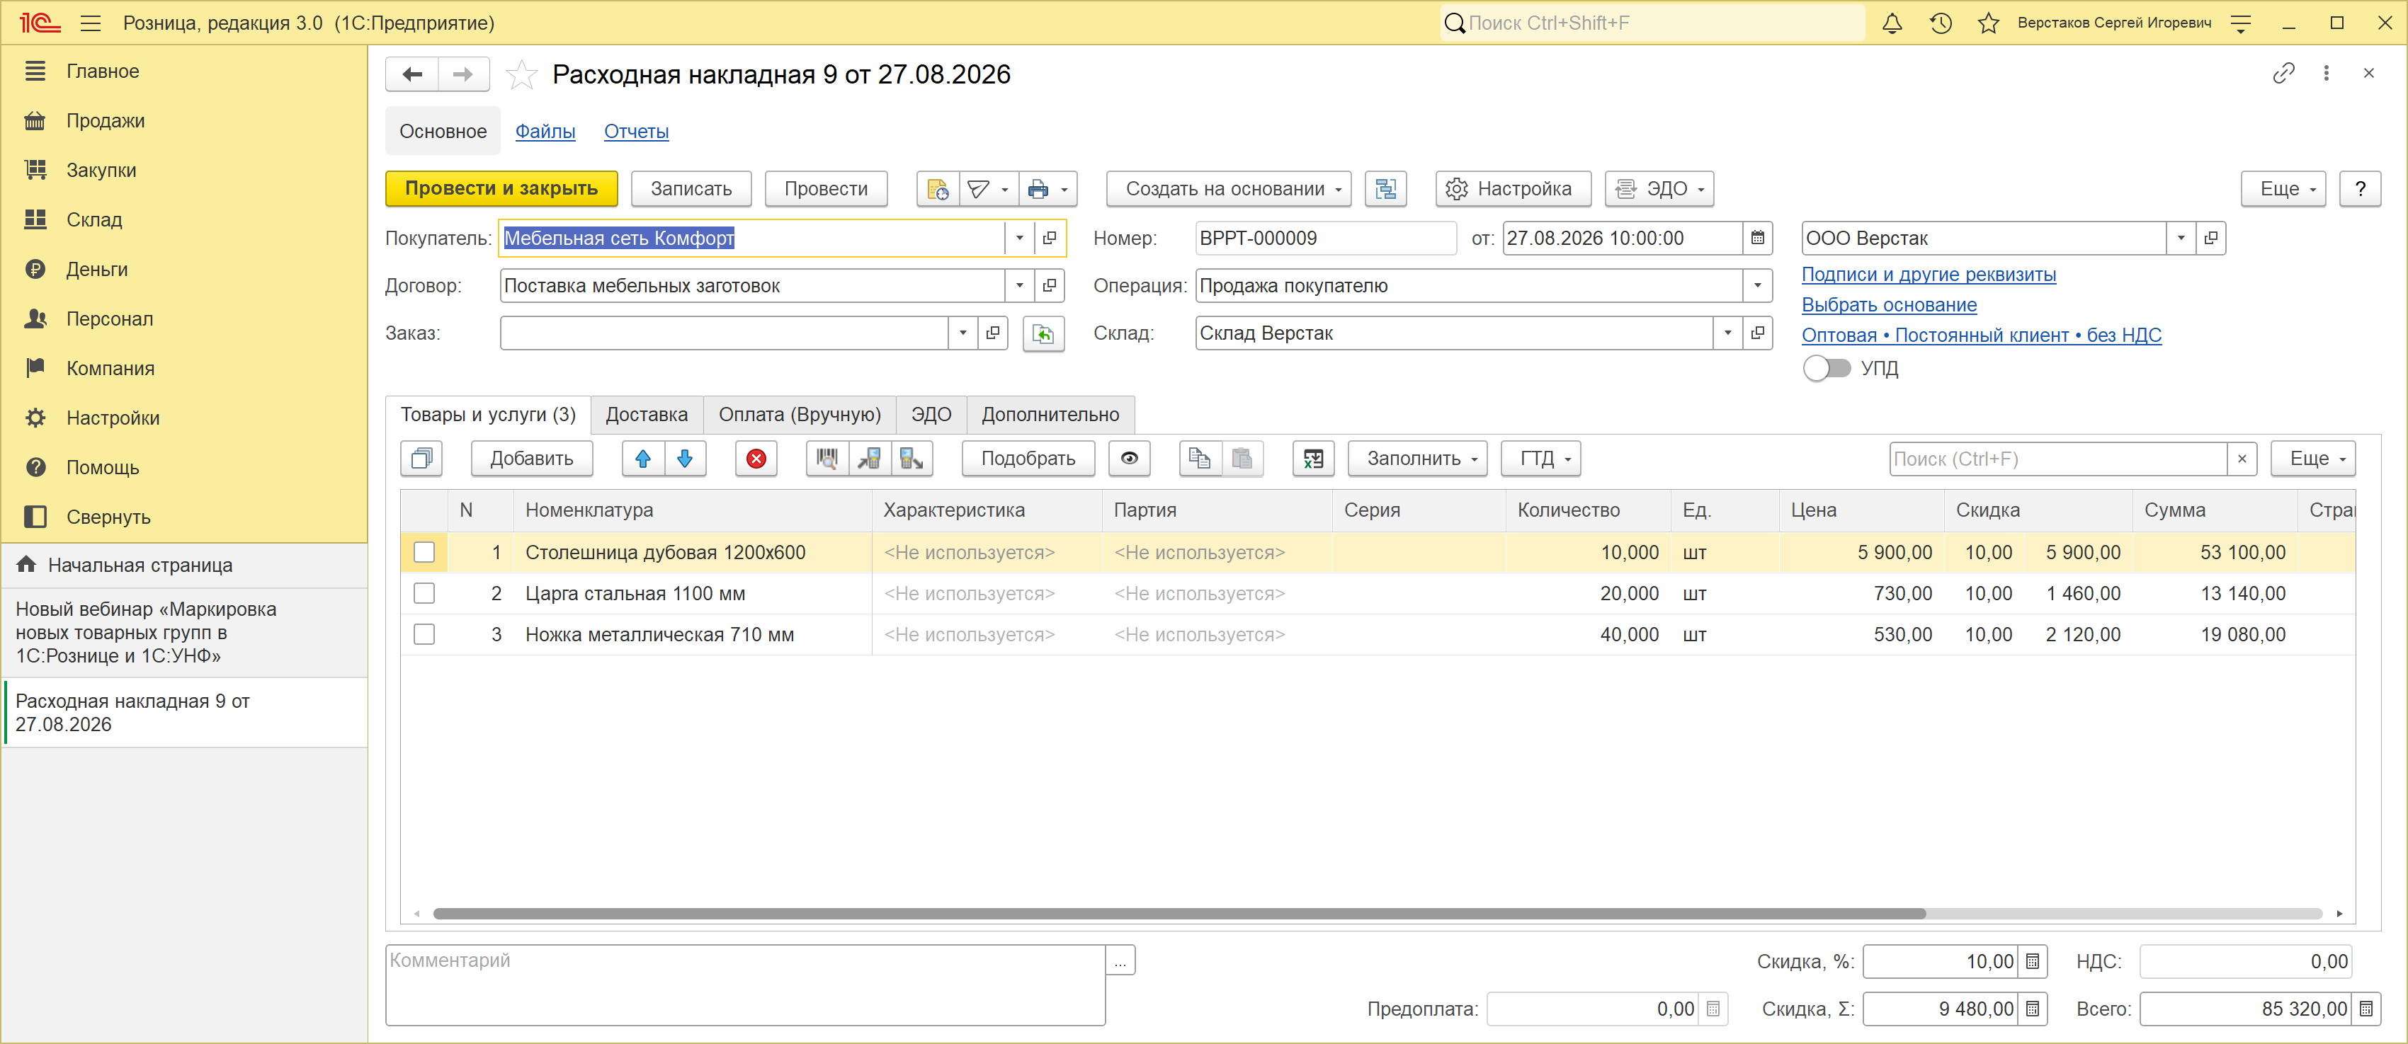Click the chain link icon
2408x1044 pixels.
tap(2283, 73)
